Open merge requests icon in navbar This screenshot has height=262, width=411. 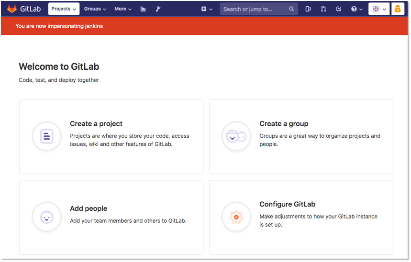point(323,9)
